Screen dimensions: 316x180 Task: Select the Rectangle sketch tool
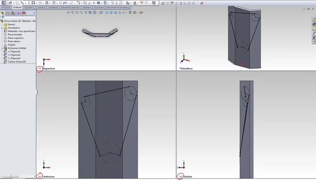pyautogui.click(x=33, y=3)
